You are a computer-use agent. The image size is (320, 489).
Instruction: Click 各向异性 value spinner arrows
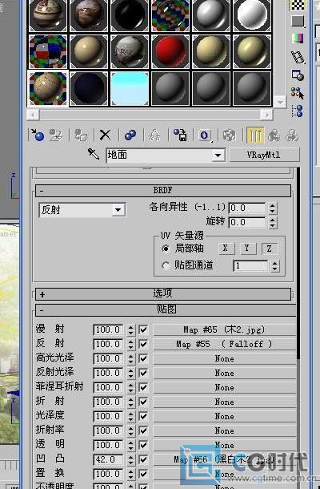click(x=272, y=208)
